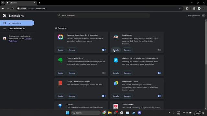Open the side panel icon in toolbar
207x116 pixels.
[x=194, y=9]
